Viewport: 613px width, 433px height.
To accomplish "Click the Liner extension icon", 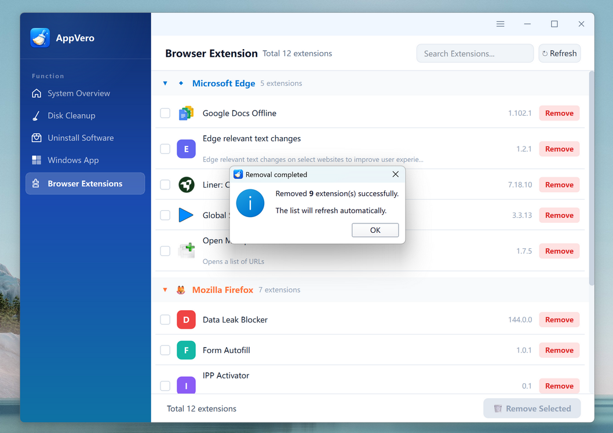I will [x=187, y=185].
